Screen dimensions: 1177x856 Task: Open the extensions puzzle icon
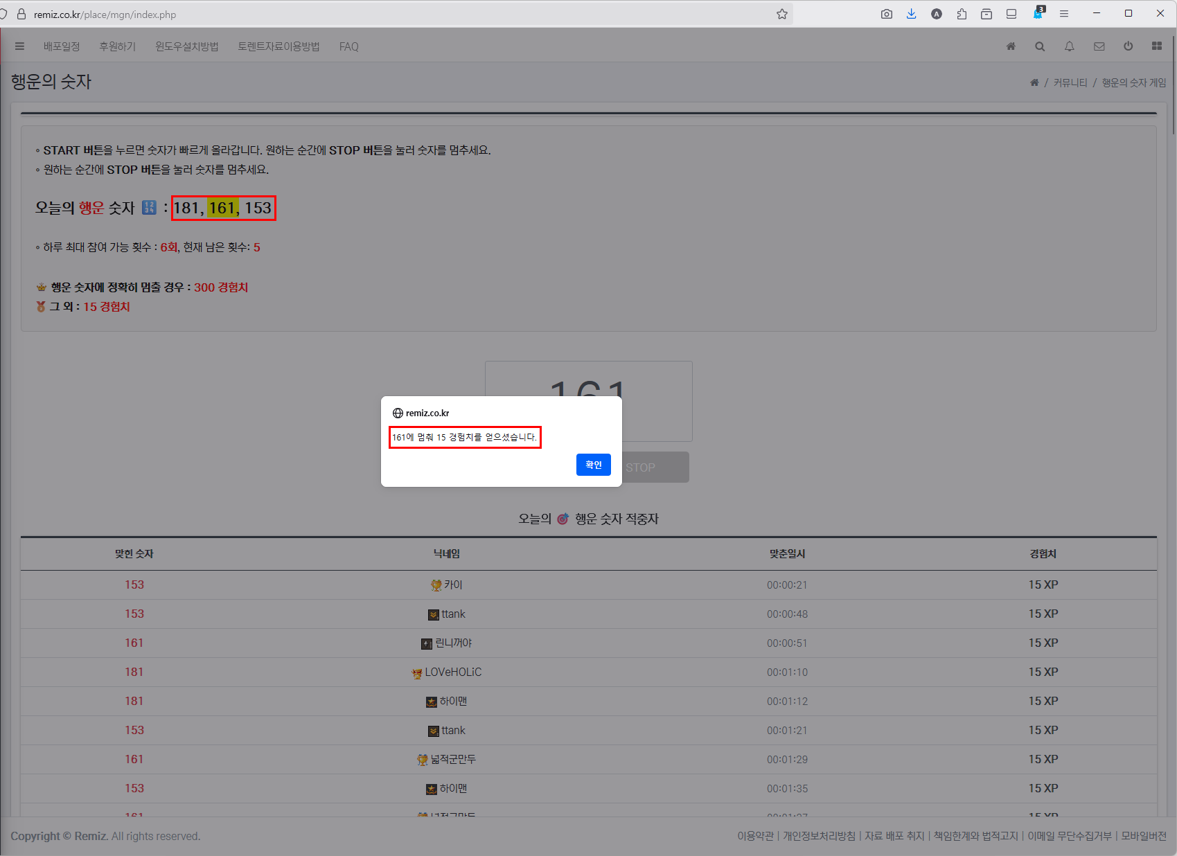tap(962, 14)
